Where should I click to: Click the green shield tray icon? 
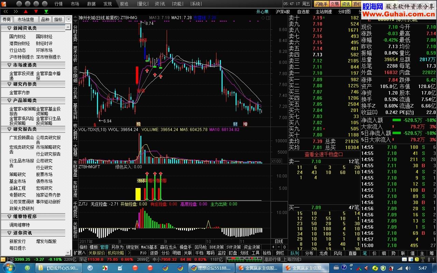[x=384, y=268]
